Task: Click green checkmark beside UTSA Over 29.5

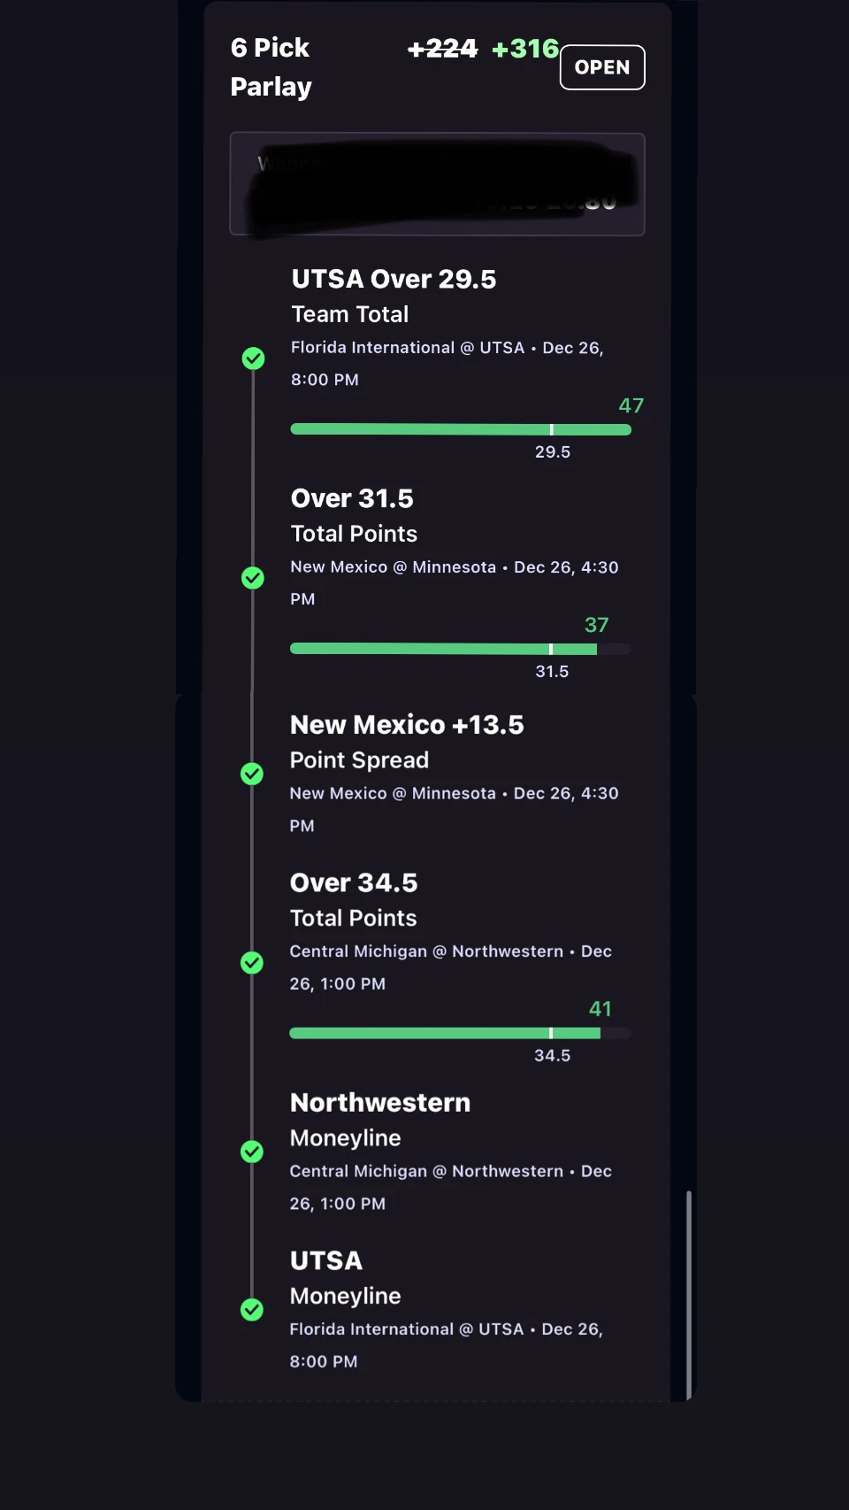Action: (x=254, y=358)
